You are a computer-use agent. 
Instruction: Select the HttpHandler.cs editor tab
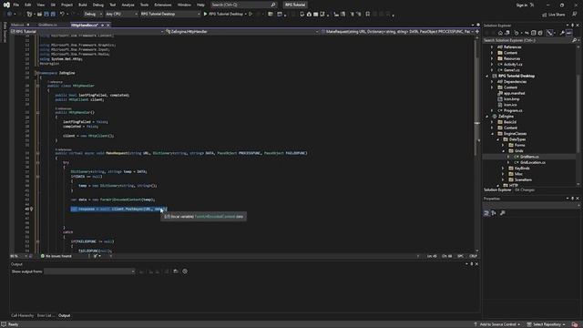coord(85,25)
